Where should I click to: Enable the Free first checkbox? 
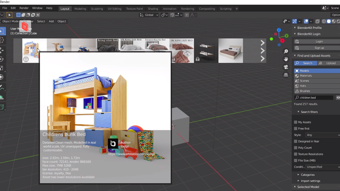click(x=295, y=128)
